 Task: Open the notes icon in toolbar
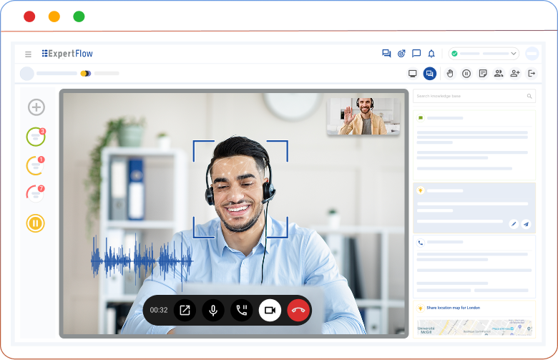(483, 73)
